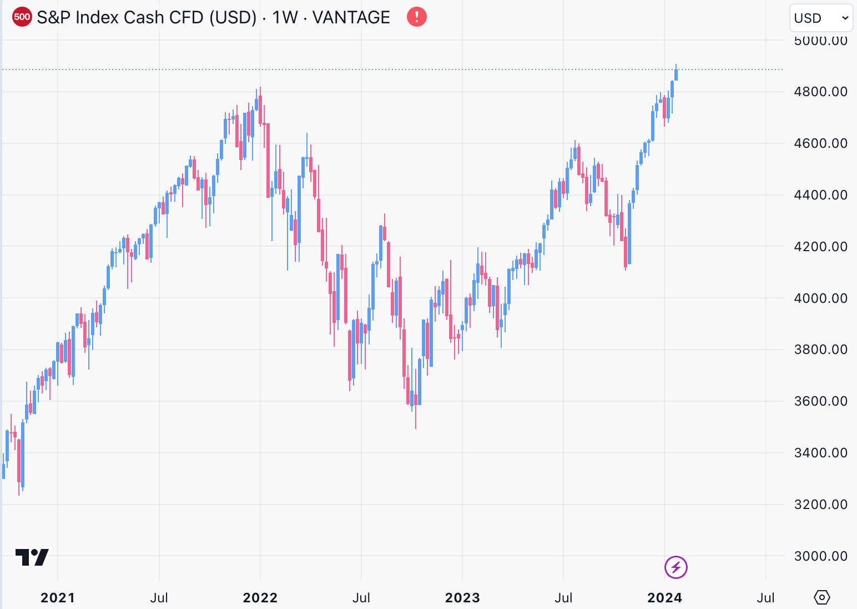Expand the currency selector combo box
Image resolution: width=857 pixels, height=609 pixels.
(x=820, y=18)
